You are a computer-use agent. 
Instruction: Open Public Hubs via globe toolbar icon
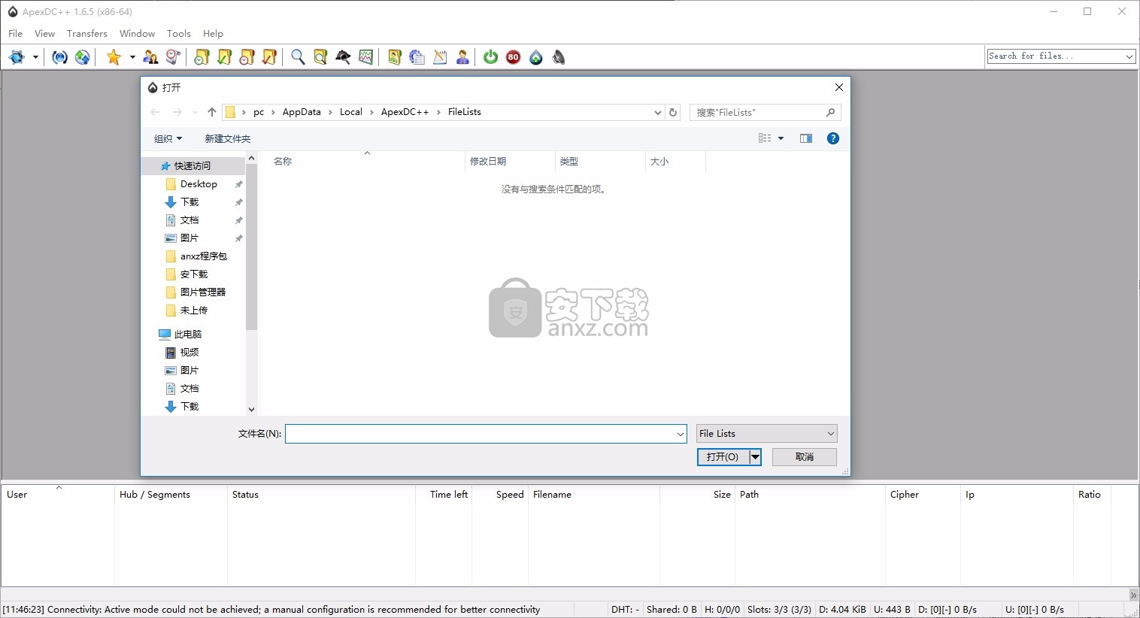click(x=17, y=57)
